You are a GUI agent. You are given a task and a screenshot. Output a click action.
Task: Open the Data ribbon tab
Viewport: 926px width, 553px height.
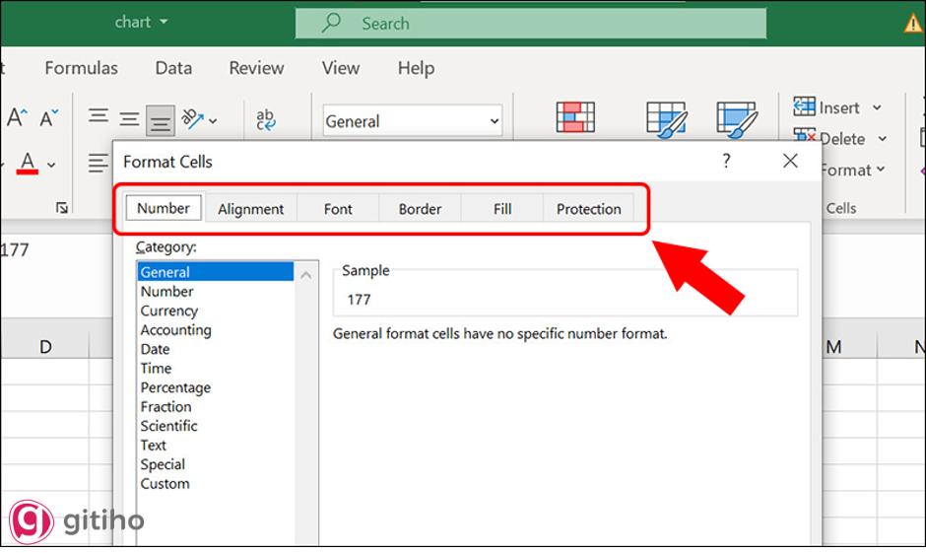tap(173, 68)
